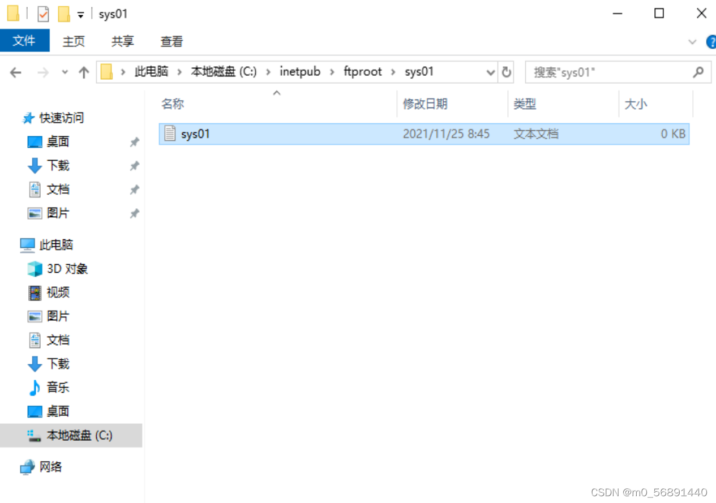Switch to the 共享 ribbon tab
Viewport: 716px width, 503px height.
click(x=123, y=41)
